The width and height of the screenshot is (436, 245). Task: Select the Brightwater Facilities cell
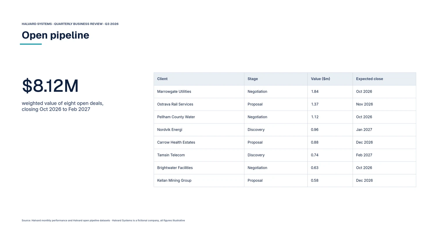pyautogui.click(x=199, y=168)
